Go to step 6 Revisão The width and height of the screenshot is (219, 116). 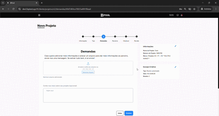tap(137, 37)
